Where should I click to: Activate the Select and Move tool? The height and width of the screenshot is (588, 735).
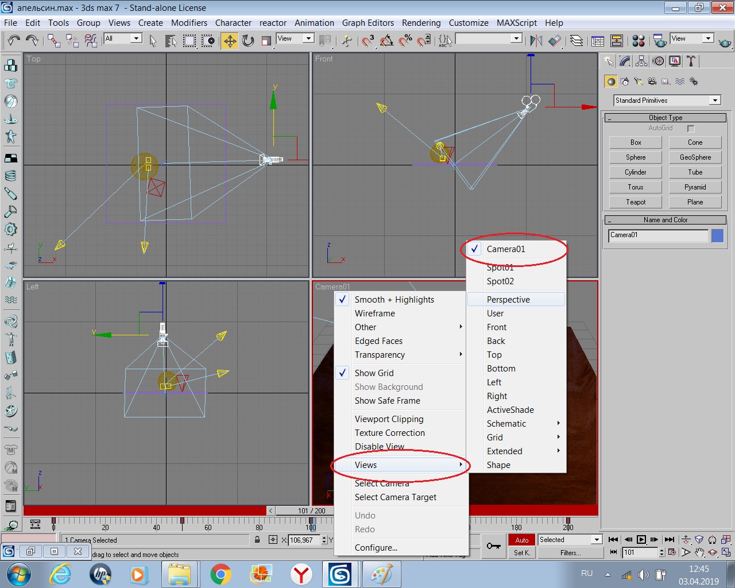[x=230, y=40]
